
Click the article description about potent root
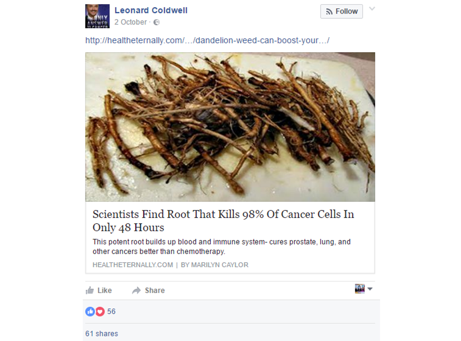pos(222,247)
